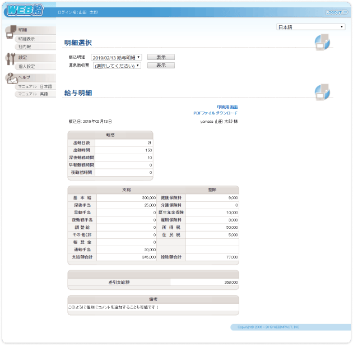This screenshot has width=353, height=346.
Task: Open the 振込明細 payslip date dropdown
Action: pos(116,57)
